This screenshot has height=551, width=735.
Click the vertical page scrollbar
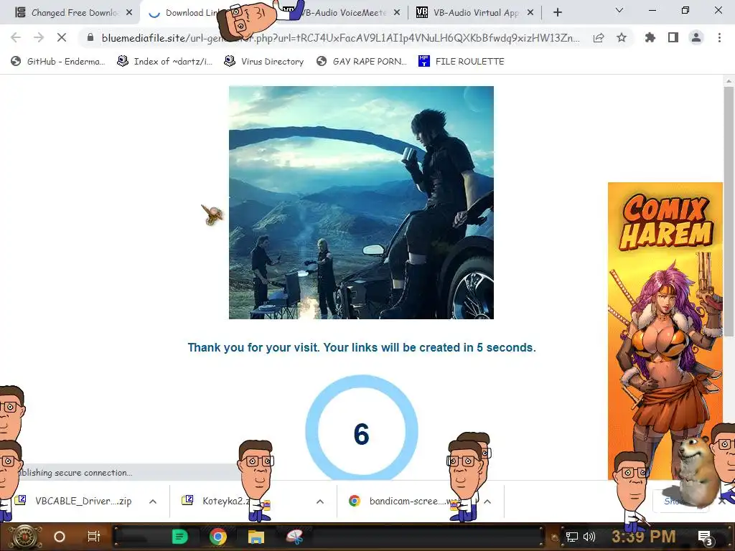click(x=728, y=211)
